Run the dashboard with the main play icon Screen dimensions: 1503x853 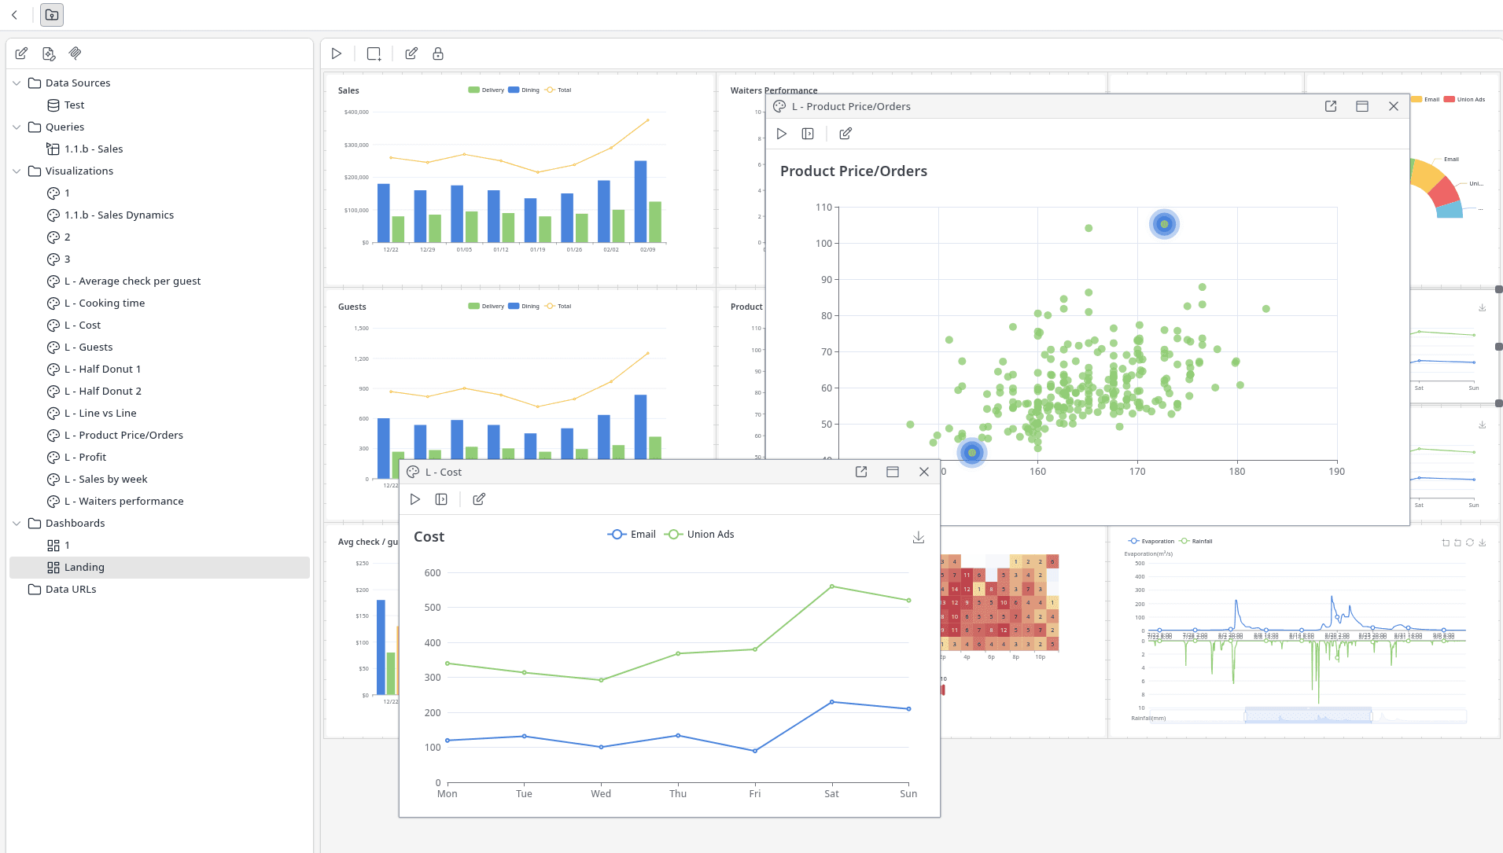(337, 53)
